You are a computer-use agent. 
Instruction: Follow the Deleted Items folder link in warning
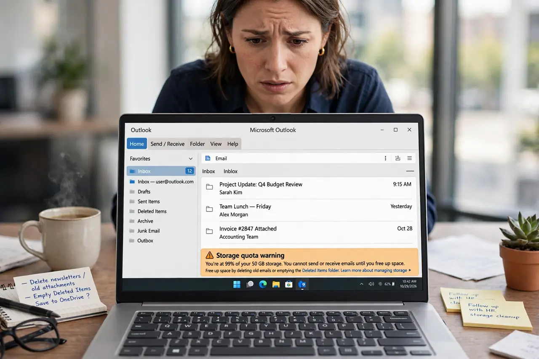coord(320,270)
